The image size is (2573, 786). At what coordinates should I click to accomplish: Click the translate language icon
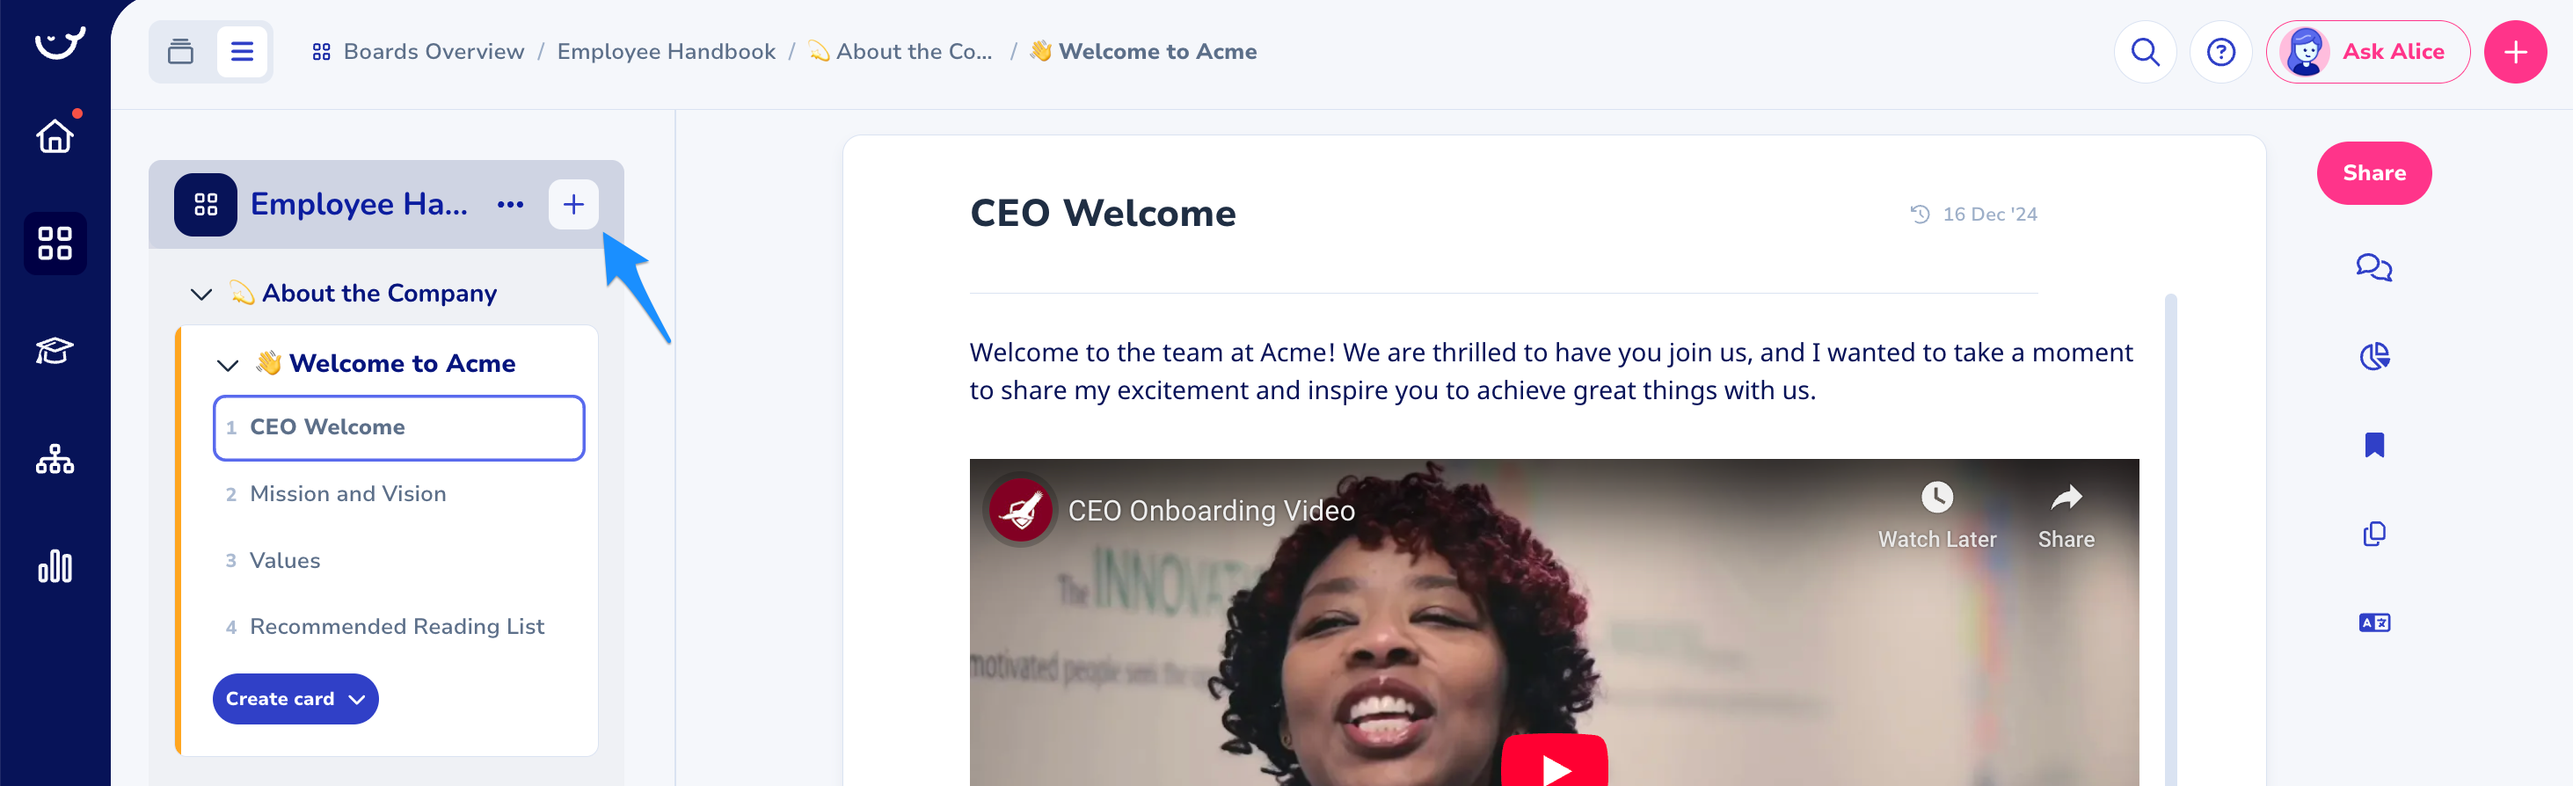(2374, 622)
